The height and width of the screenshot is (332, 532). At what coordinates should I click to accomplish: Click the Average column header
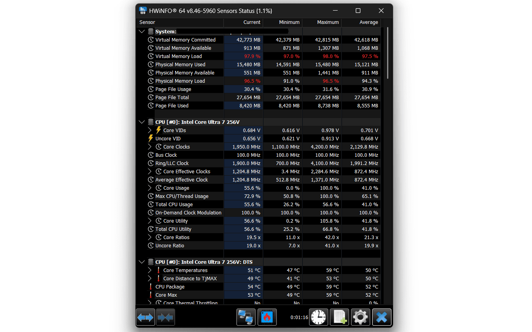point(361,22)
